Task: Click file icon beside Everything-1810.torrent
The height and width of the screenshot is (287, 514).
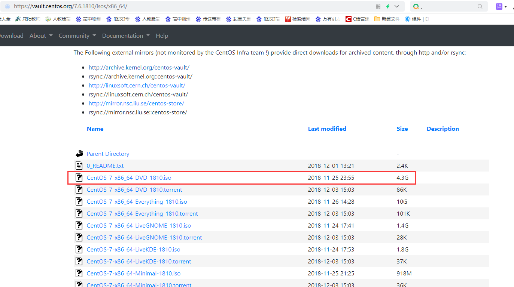Action: pos(79,213)
